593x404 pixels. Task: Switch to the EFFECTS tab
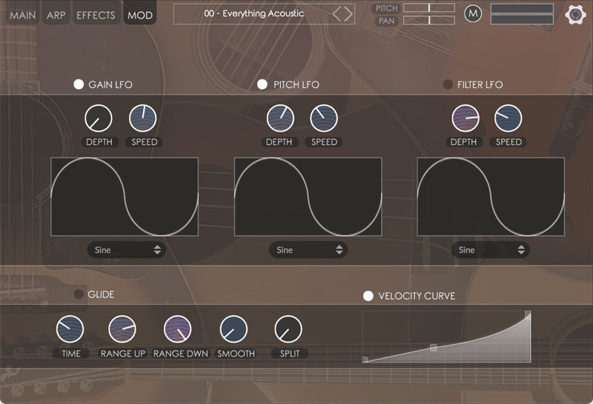[x=96, y=15]
